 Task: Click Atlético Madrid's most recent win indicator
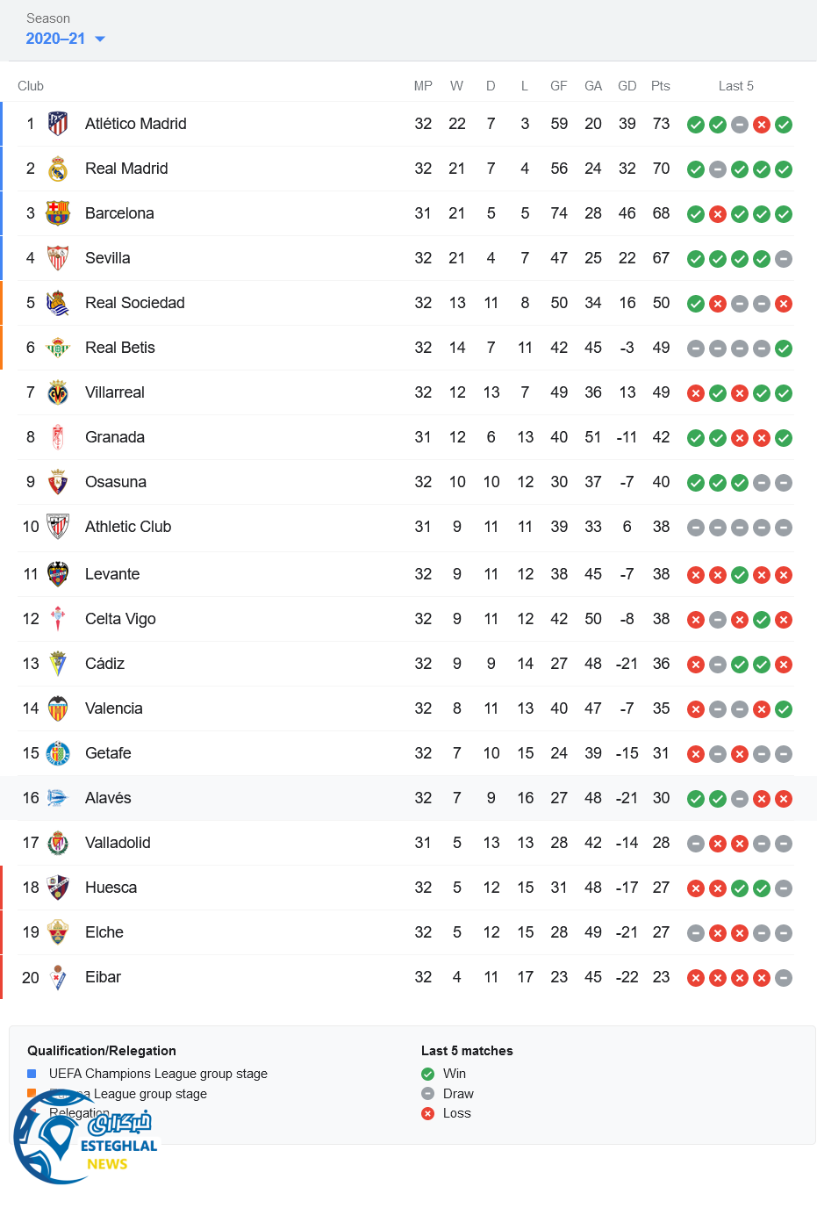point(784,125)
